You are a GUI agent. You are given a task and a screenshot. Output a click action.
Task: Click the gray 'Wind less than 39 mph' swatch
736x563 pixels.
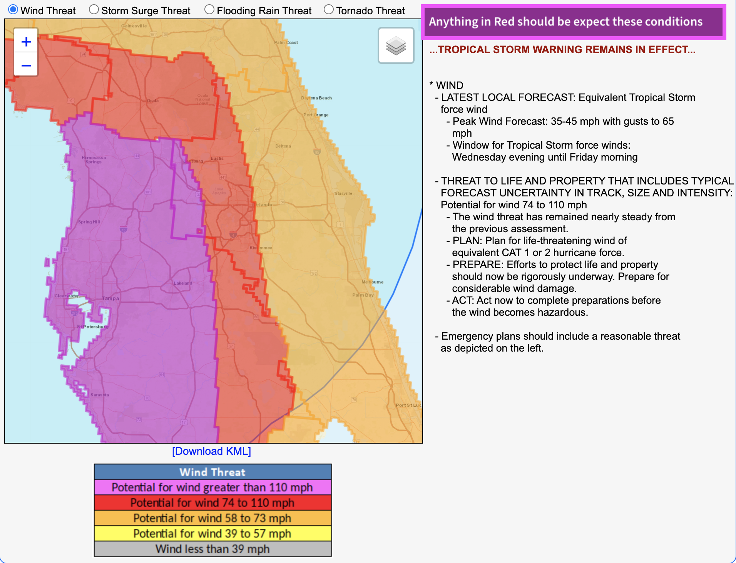212,549
